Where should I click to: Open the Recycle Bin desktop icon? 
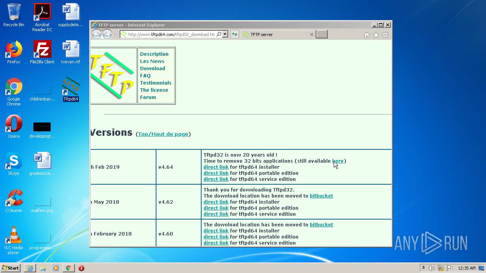tap(14, 15)
